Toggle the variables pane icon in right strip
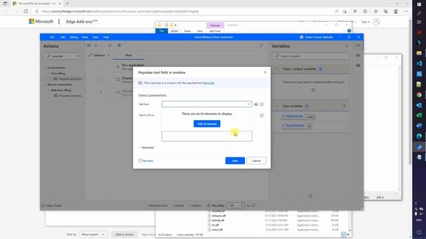 pyautogui.click(x=358, y=46)
